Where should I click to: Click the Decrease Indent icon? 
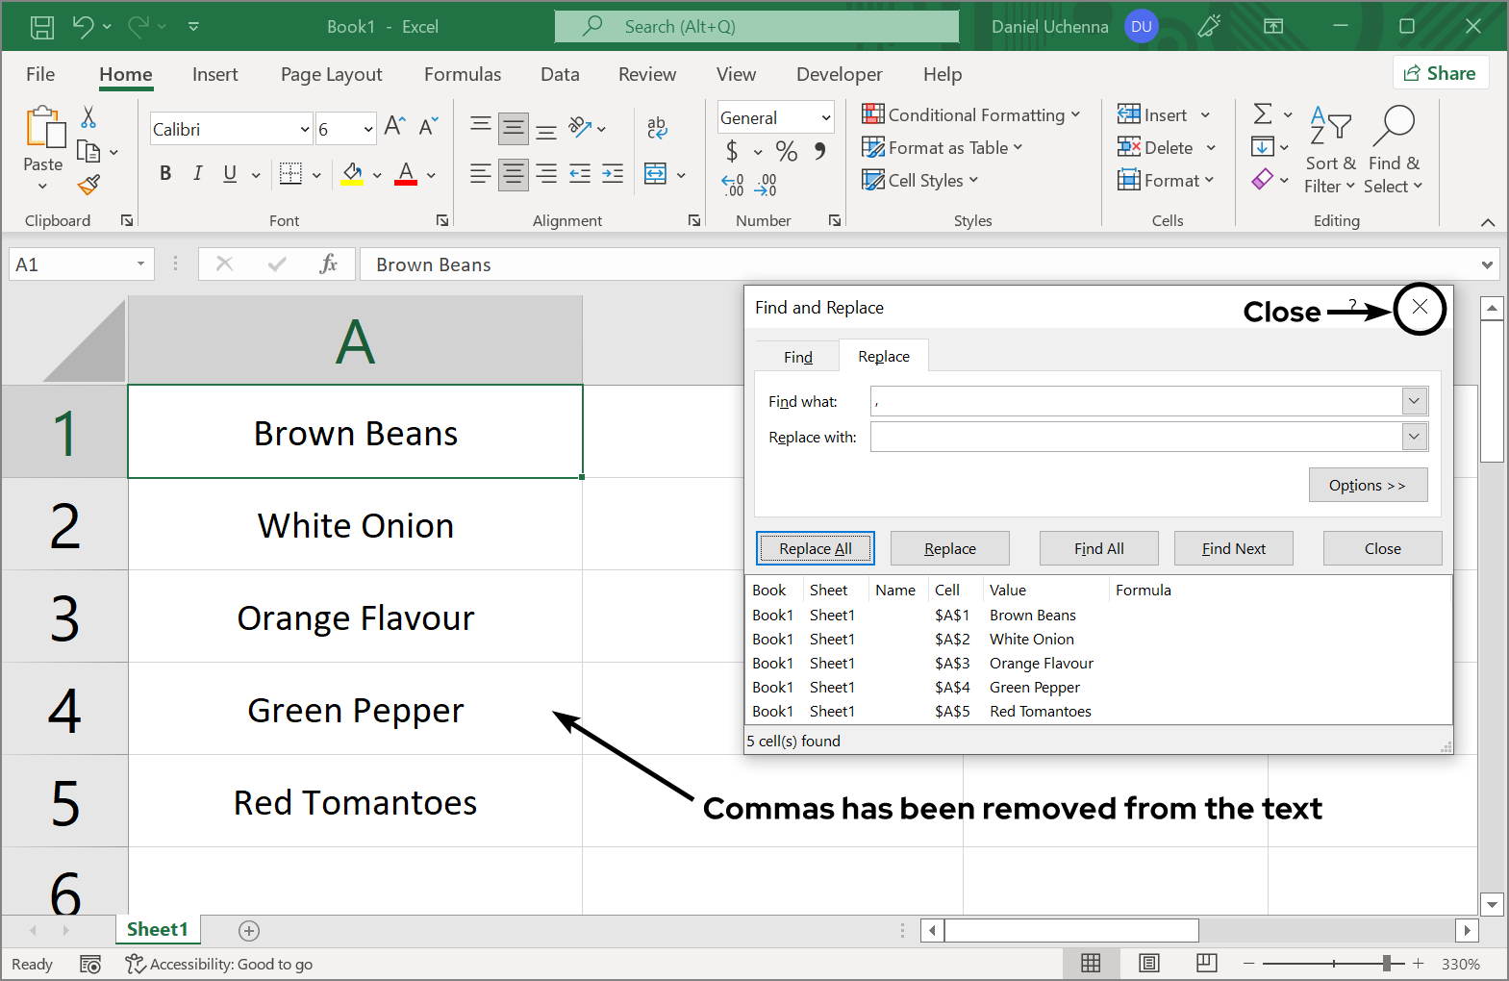point(580,174)
